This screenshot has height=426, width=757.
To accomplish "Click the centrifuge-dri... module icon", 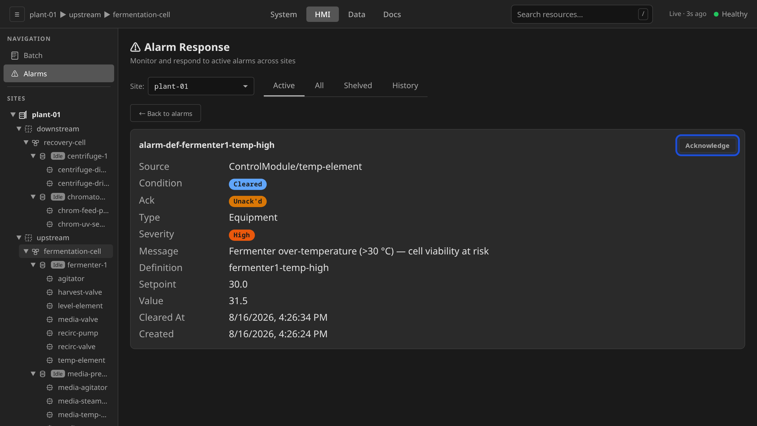I will tap(50, 183).
